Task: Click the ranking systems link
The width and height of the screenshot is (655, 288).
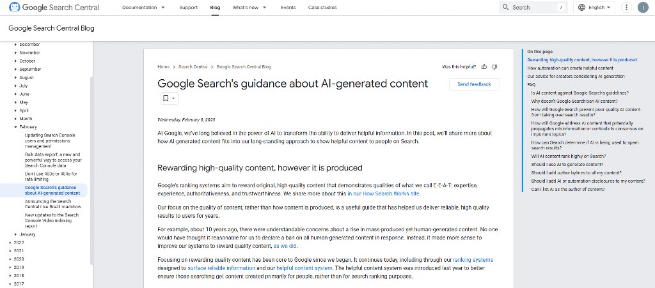Action: click(473, 260)
